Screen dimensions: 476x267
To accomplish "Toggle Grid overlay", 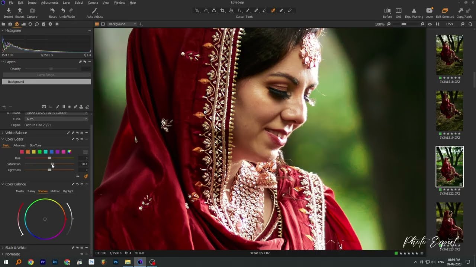I will click(398, 11).
